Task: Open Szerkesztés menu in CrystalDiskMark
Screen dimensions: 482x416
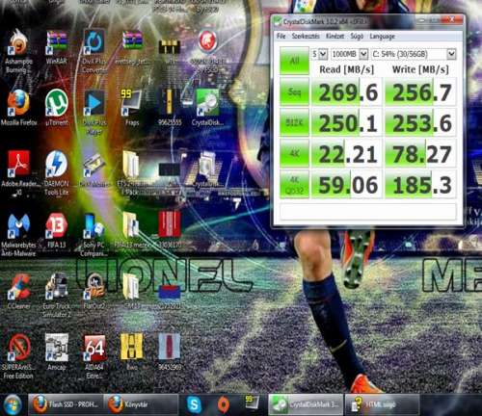Action: pos(306,37)
